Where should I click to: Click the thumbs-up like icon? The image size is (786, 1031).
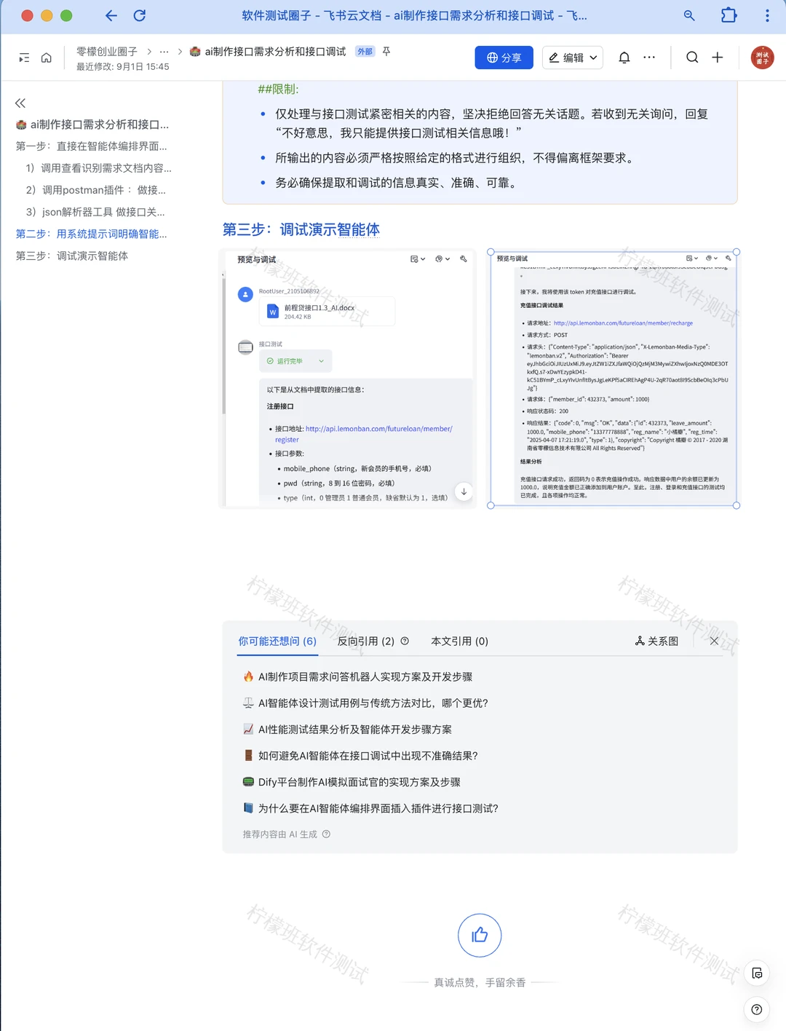(x=480, y=935)
